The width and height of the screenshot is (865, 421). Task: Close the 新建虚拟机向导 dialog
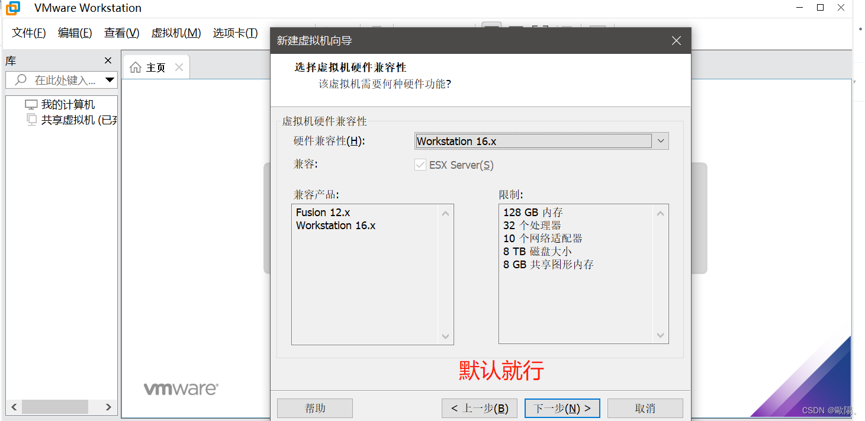[676, 41]
